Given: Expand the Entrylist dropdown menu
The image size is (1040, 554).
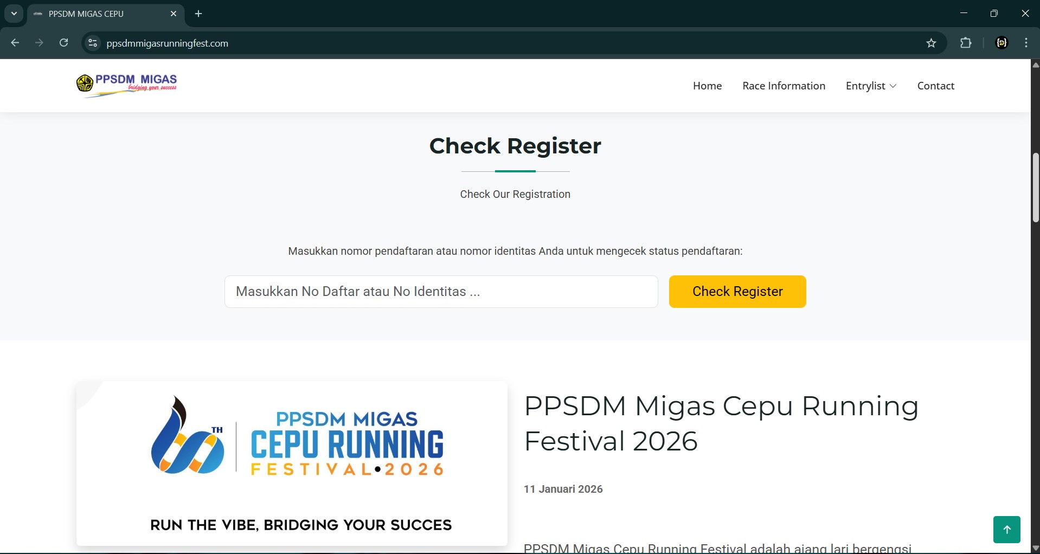Looking at the screenshot, I should click(x=871, y=86).
